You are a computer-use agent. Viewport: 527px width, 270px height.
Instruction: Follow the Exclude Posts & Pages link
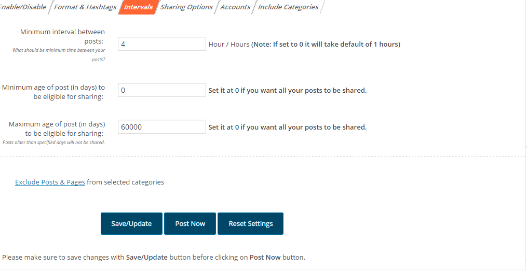[x=50, y=182]
